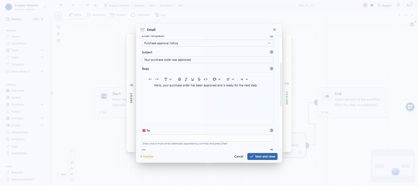The height and width of the screenshot is (186, 418).
Task: Switch to the Comments tab
Action: (140, 15)
